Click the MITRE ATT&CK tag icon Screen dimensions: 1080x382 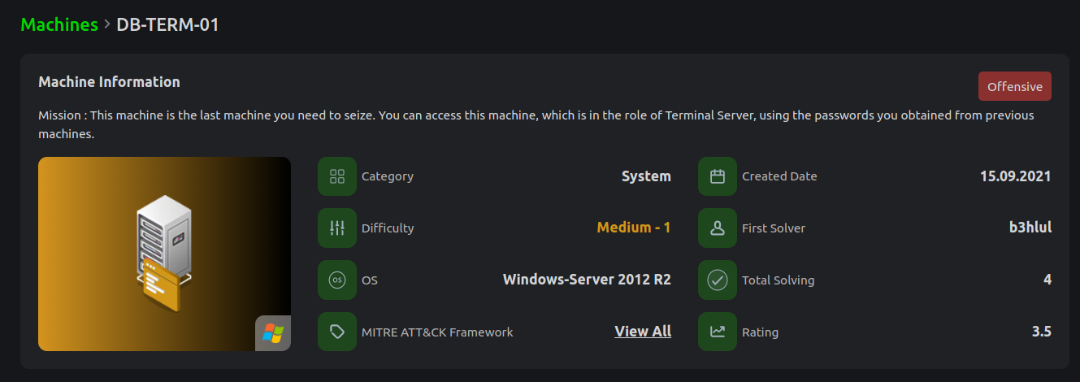(x=337, y=332)
